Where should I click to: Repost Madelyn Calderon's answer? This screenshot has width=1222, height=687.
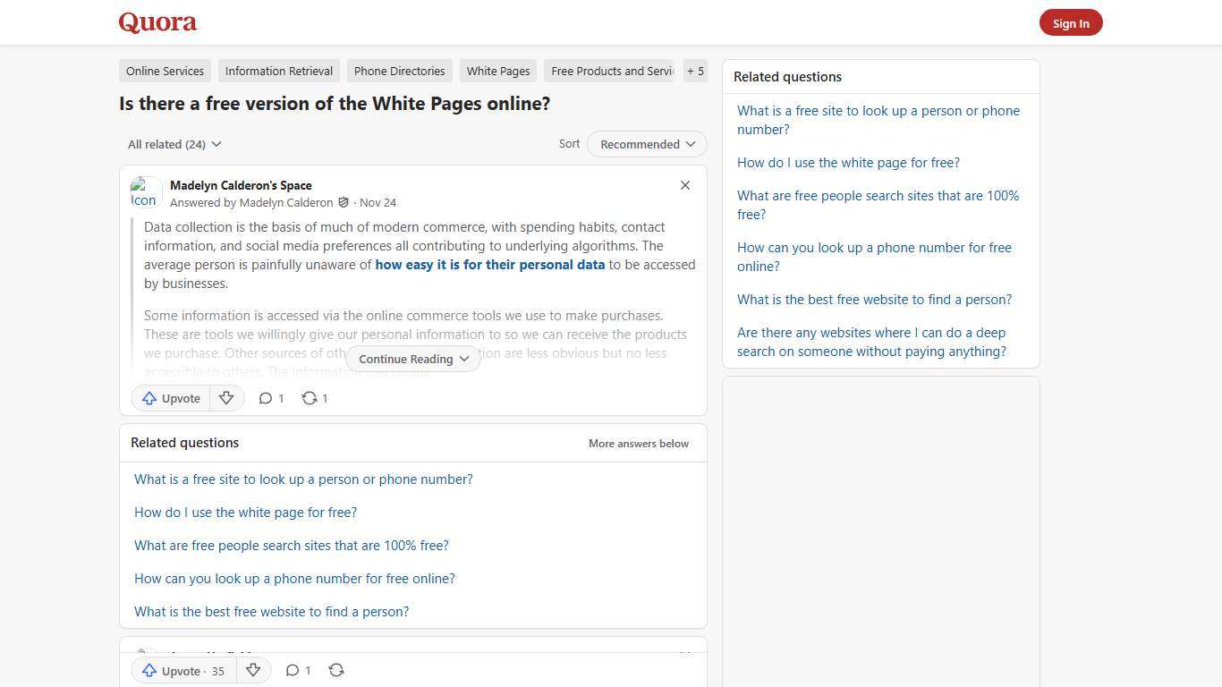tap(314, 398)
